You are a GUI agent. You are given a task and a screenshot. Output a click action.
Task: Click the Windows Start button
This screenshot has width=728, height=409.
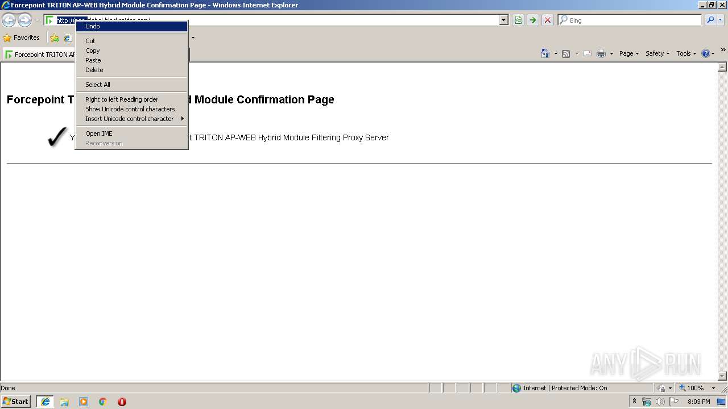[x=16, y=402]
